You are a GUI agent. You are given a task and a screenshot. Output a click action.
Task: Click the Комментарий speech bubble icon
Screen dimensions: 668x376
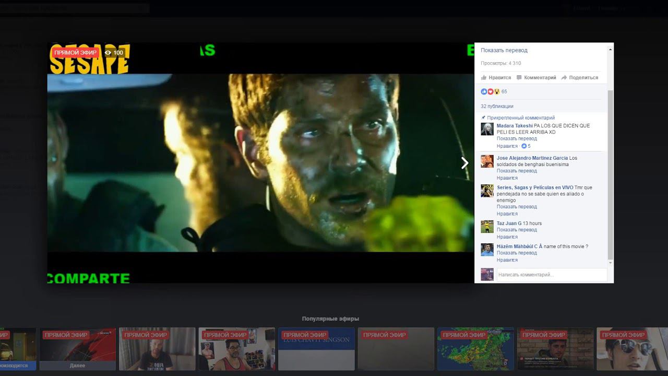[x=519, y=77]
